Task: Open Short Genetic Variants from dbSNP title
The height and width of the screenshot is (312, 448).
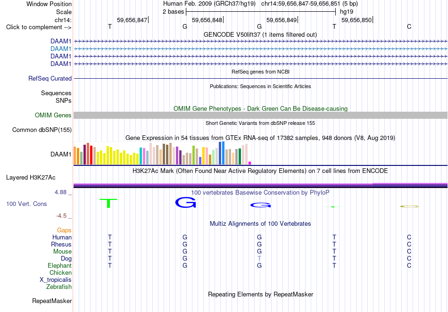Action: point(260,123)
